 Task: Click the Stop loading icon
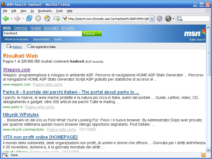pos(38,18)
